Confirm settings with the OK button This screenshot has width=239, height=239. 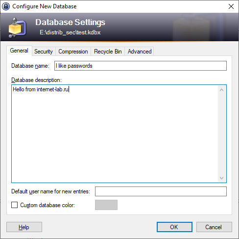174,227
